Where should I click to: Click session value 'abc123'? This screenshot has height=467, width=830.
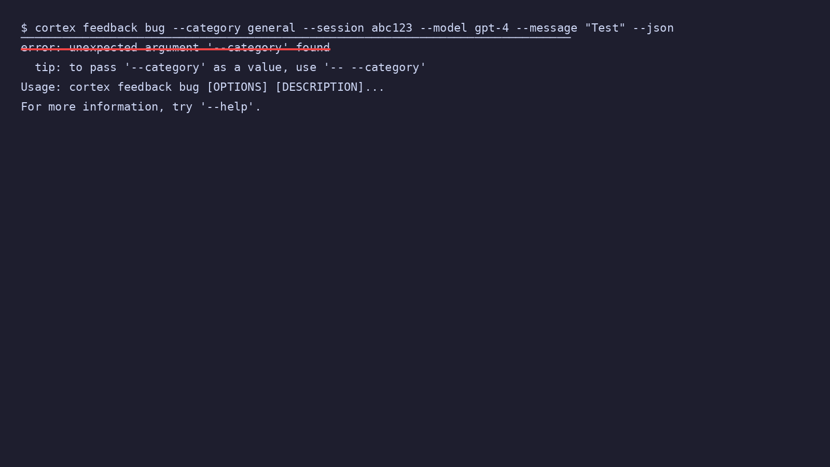[x=392, y=28]
